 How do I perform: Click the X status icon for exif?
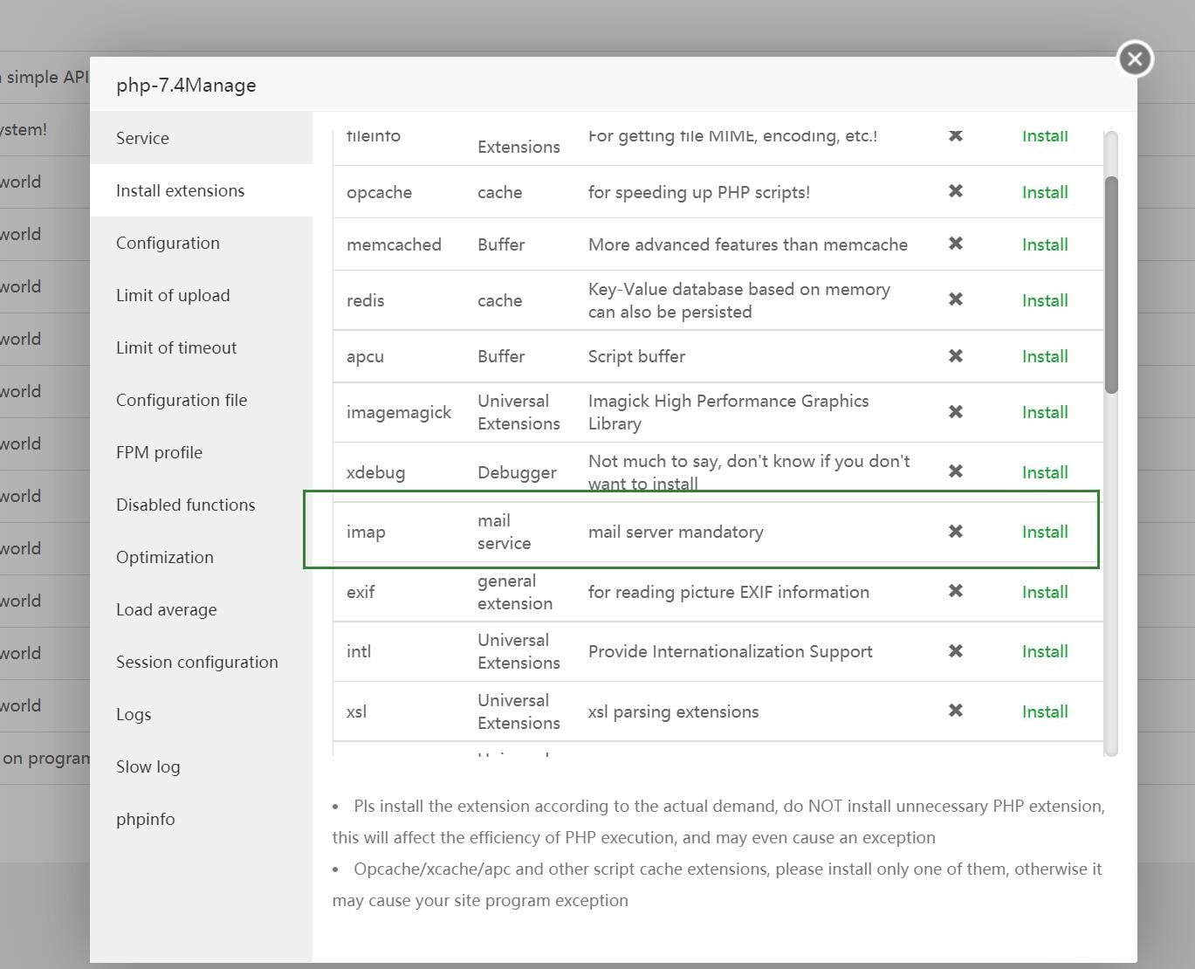tap(956, 591)
